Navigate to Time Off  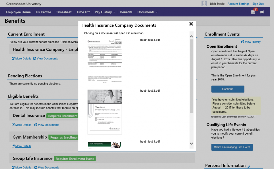83,12
